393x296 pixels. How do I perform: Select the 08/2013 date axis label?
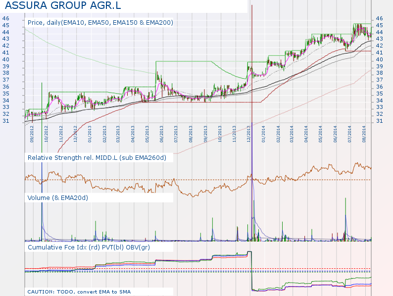tap(191, 134)
